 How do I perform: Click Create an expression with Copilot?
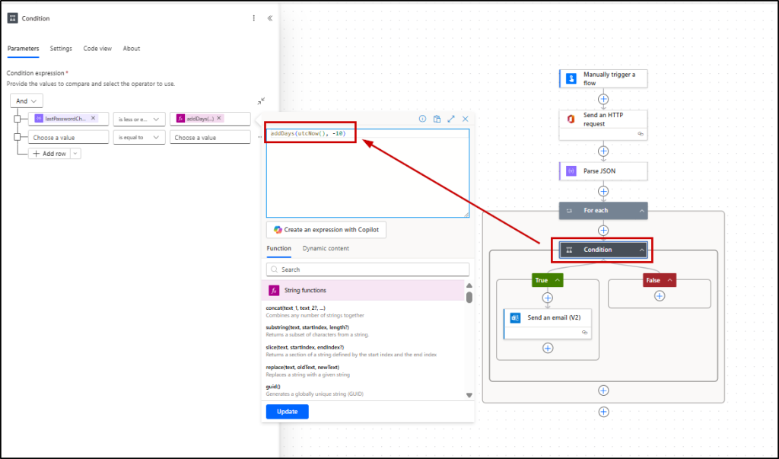point(326,229)
